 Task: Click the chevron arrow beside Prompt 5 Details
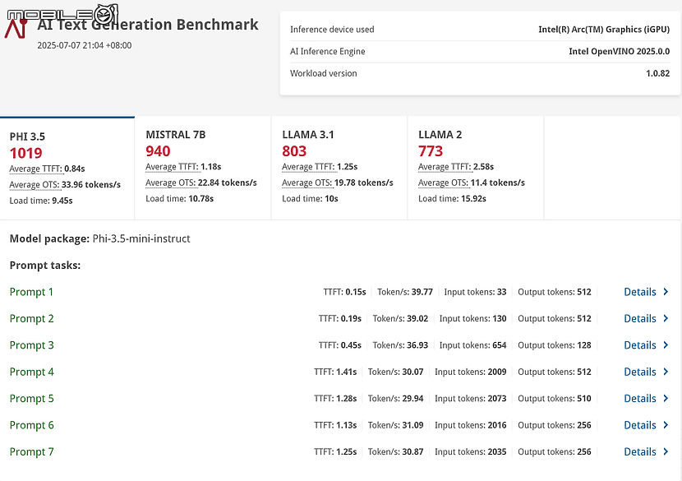tap(666, 399)
